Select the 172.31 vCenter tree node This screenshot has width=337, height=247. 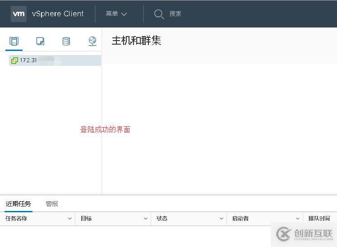click(55, 60)
